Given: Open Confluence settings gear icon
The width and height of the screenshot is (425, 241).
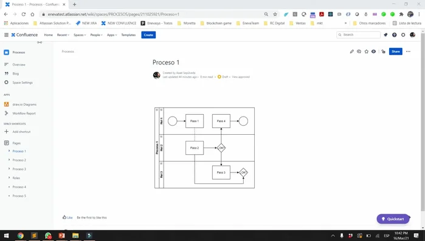Looking at the screenshot, I should click(403, 35).
